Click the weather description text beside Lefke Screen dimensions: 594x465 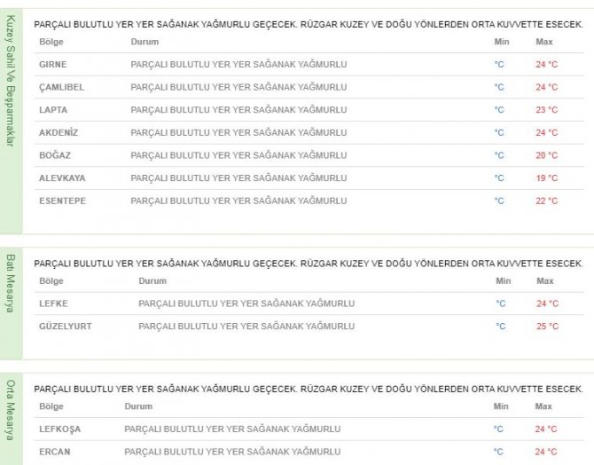pos(246,303)
